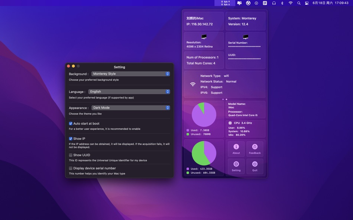Click the grid calculator menu bar icon
The image size is (353, 220).
[265, 3]
